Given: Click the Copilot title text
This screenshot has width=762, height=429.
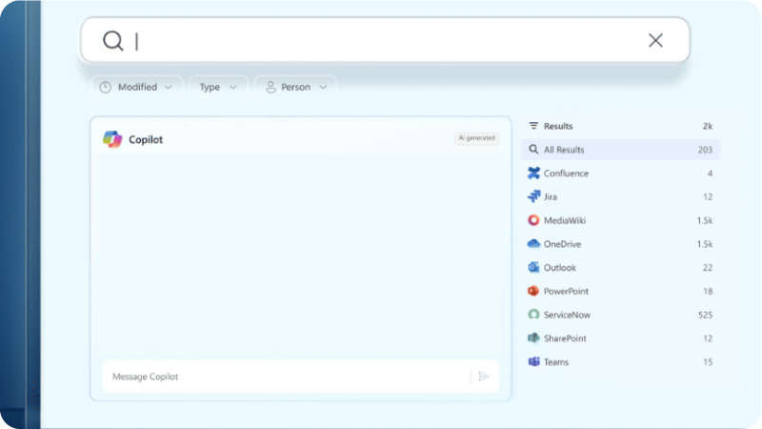Looking at the screenshot, I should point(146,139).
